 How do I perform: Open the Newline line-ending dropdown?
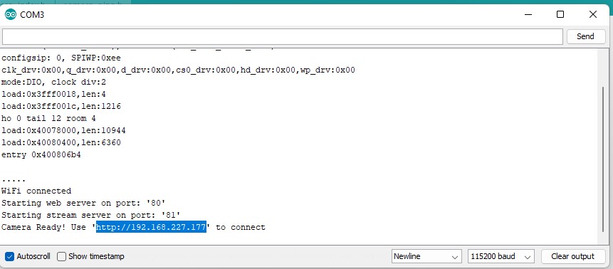pyautogui.click(x=426, y=256)
